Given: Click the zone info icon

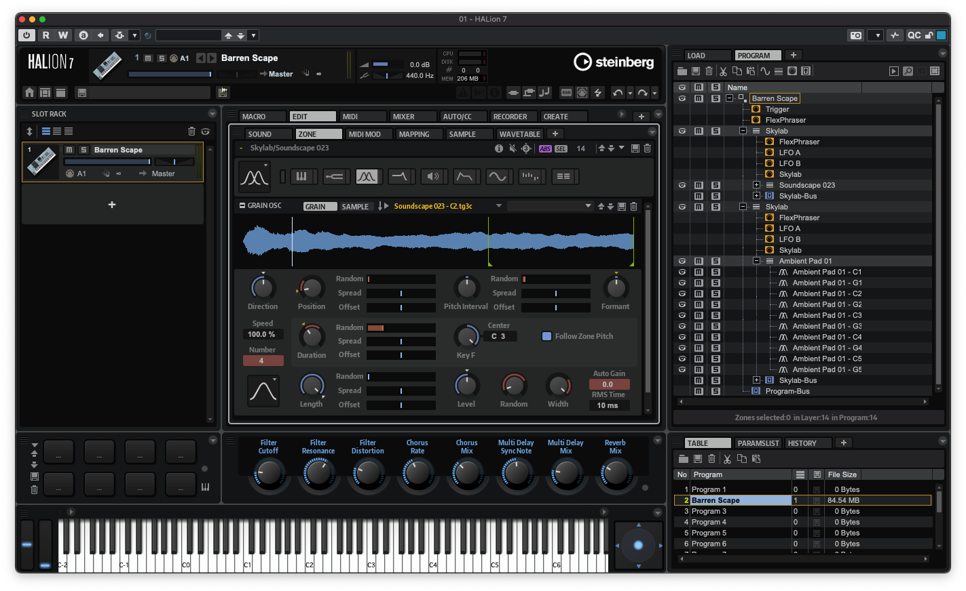Looking at the screenshot, I should click(x=499, y=148).
